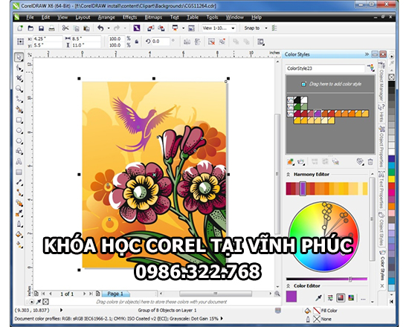Select the Outline Pen tool
The width and height of the screenshot is (409, 327).
click(19, 224)
